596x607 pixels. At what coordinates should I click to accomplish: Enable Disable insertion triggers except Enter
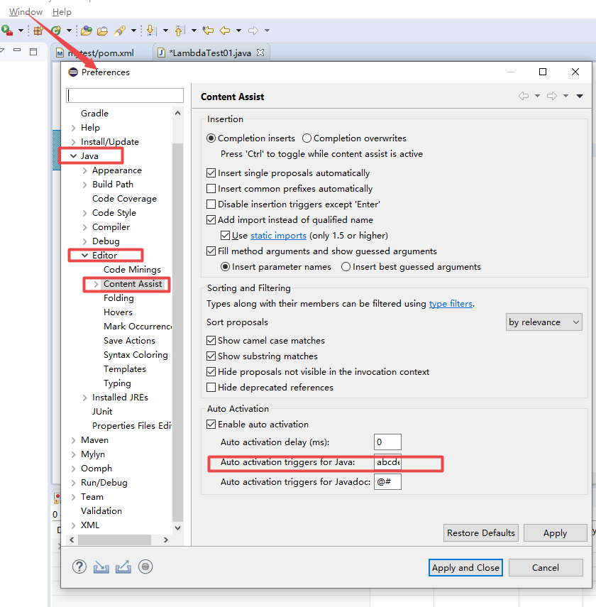[211, 204]
